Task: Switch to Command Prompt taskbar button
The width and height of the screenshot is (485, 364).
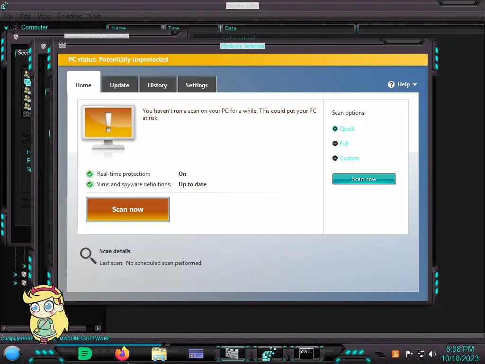Action: (x=306, y=354)
